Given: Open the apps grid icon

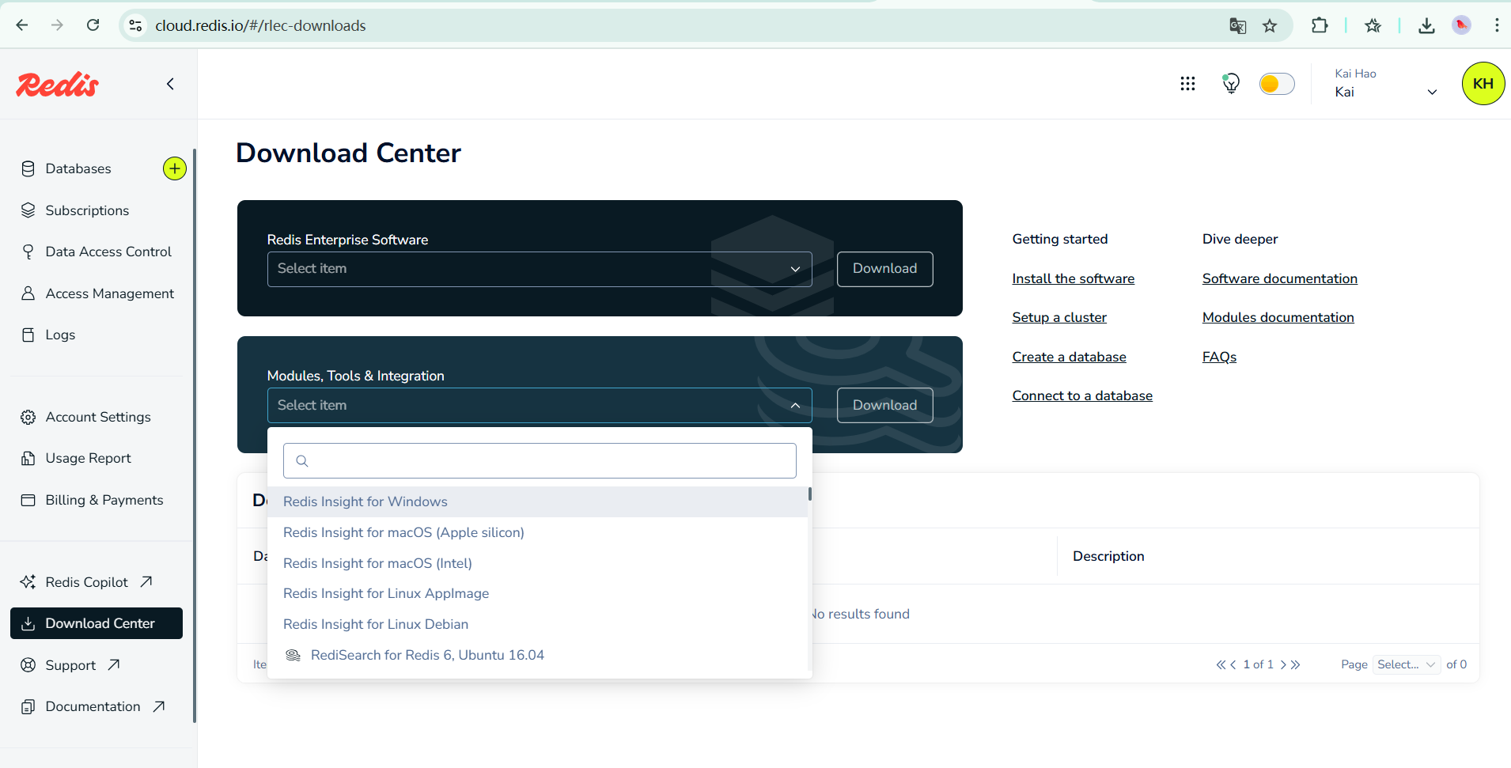Looking at the screenshot, I should click(1187, 84).
